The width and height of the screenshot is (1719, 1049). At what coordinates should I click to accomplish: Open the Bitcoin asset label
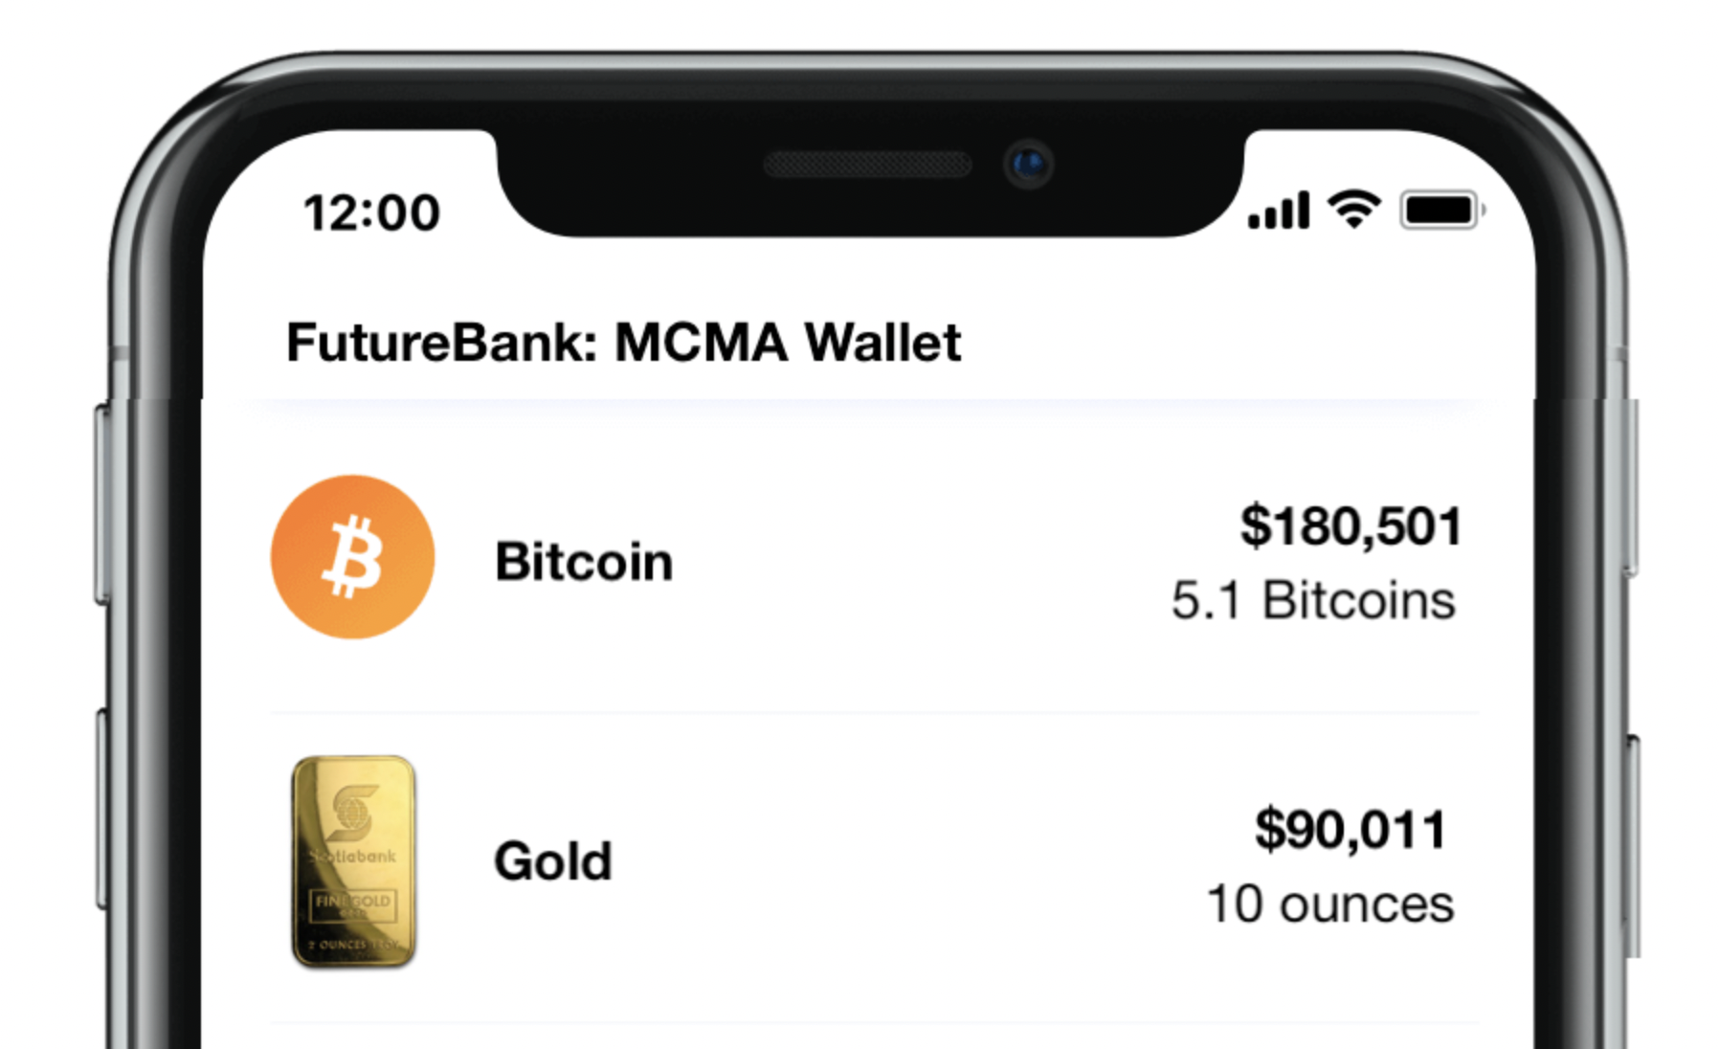(x=584, y=561)
